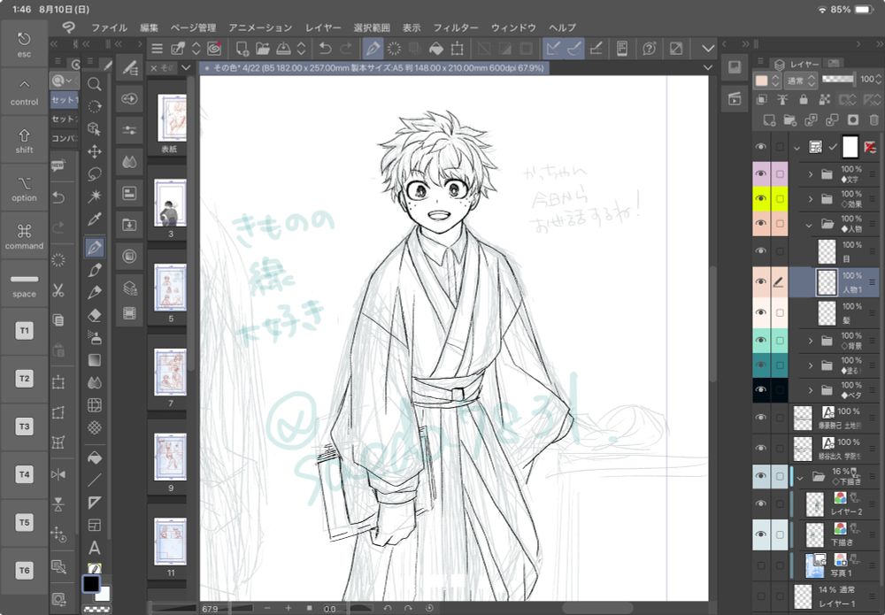Expand the ◇効果 layer folder

[x=811, y=199]
